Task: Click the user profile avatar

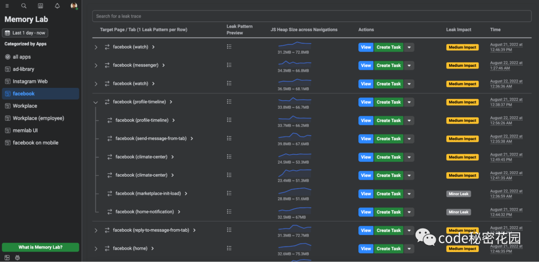Action: 74,6
